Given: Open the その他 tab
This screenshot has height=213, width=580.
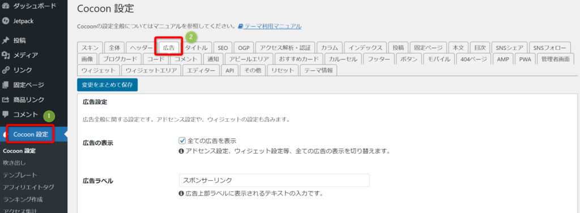Looking at the screenshot, I should click(253, 70).
